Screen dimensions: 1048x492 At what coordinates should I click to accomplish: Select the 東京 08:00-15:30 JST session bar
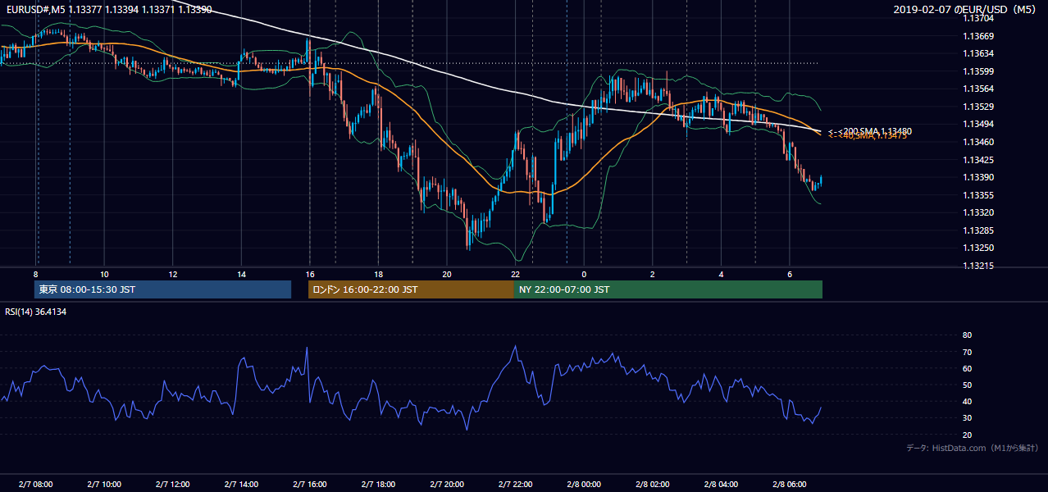point(163,289)
